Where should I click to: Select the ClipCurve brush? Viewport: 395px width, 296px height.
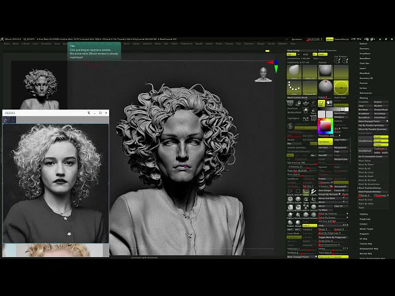point(290,216)
